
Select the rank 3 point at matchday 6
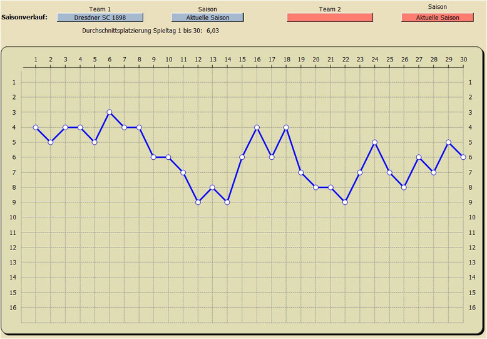pyautogui.click(x=110, y=112)
